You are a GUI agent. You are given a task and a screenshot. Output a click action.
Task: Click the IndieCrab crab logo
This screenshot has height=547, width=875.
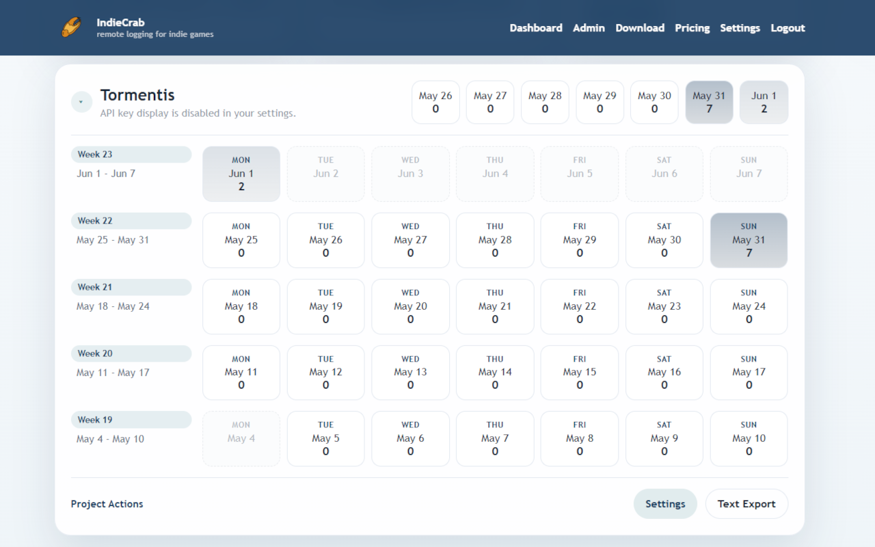(x=72, y=27)
